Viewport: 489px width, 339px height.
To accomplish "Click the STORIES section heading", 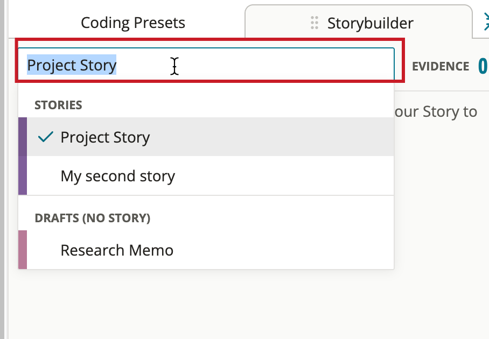I will (x=58, y=105).
